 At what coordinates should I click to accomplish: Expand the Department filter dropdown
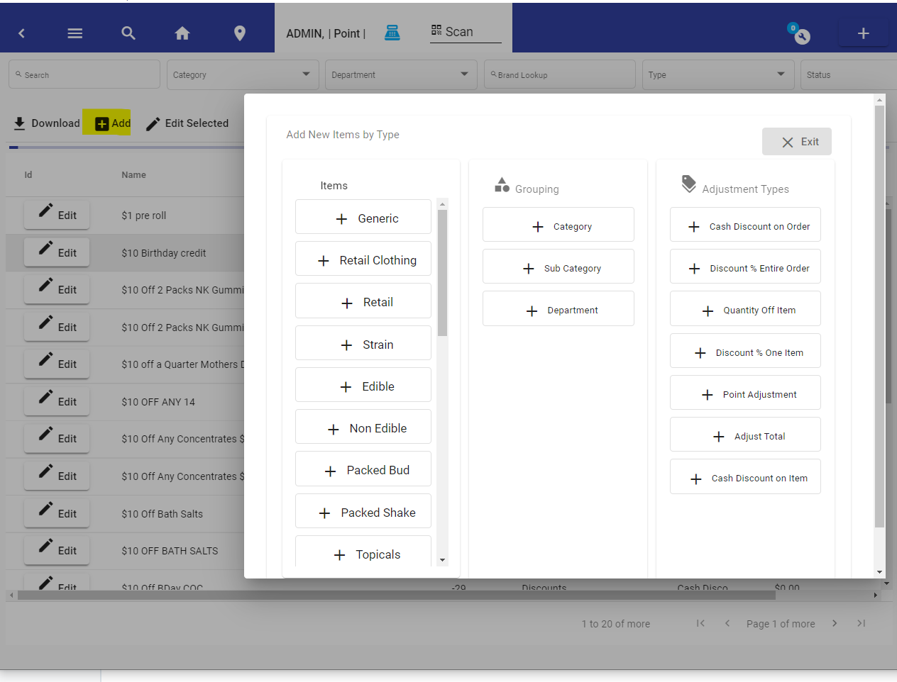[x=401, y=74]
